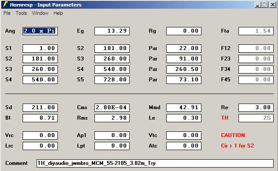Click the 'Cir > 1 for S2' warning
This screenshot has height=171, width=278.
238,146
